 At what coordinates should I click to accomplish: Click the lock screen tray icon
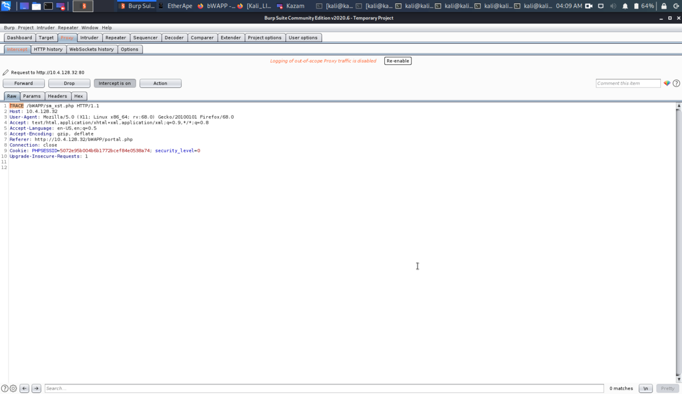tap(664, 6)
